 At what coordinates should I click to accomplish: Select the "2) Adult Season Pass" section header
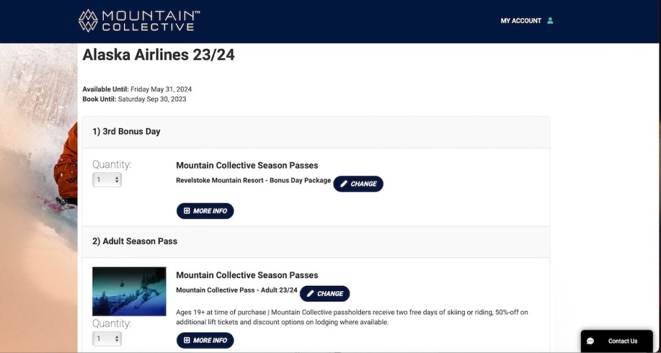click(135, 241)
